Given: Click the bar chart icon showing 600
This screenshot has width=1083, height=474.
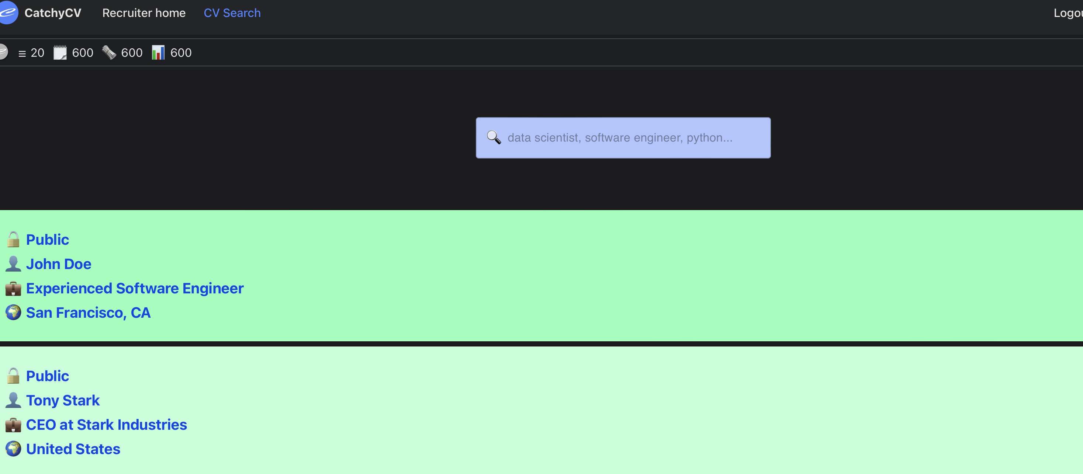Looking at the screenshot, I should click(x=158, y=53).
